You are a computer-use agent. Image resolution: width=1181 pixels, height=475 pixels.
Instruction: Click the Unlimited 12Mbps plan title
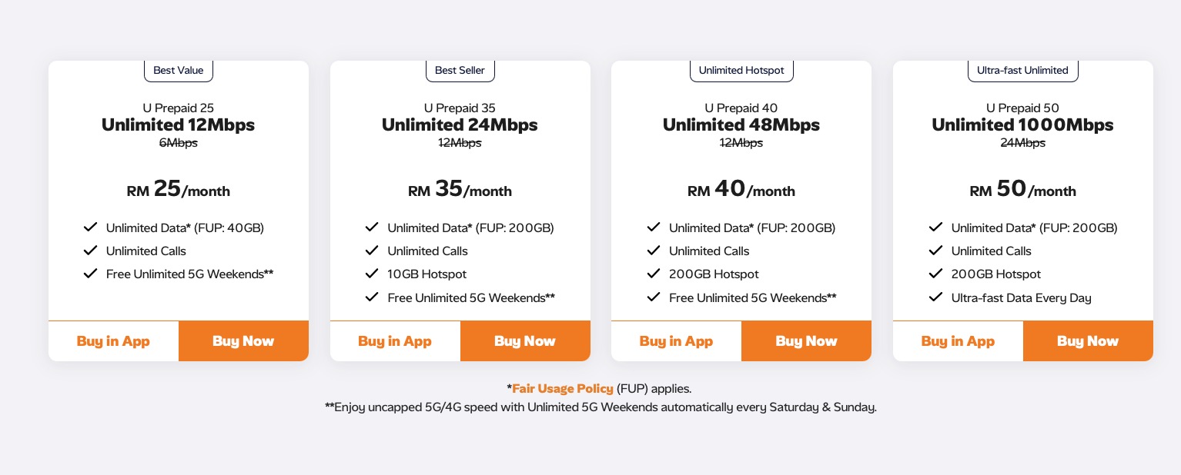[179, 125]
